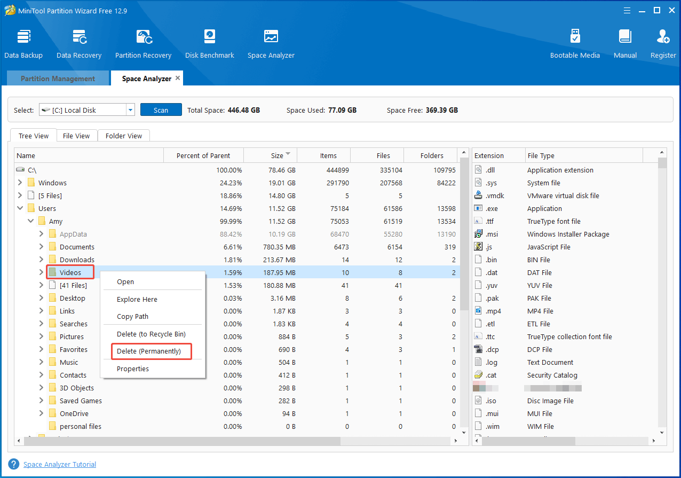Open the drive Select dropdown
This screenshot has width=681, height=478.
130,110
